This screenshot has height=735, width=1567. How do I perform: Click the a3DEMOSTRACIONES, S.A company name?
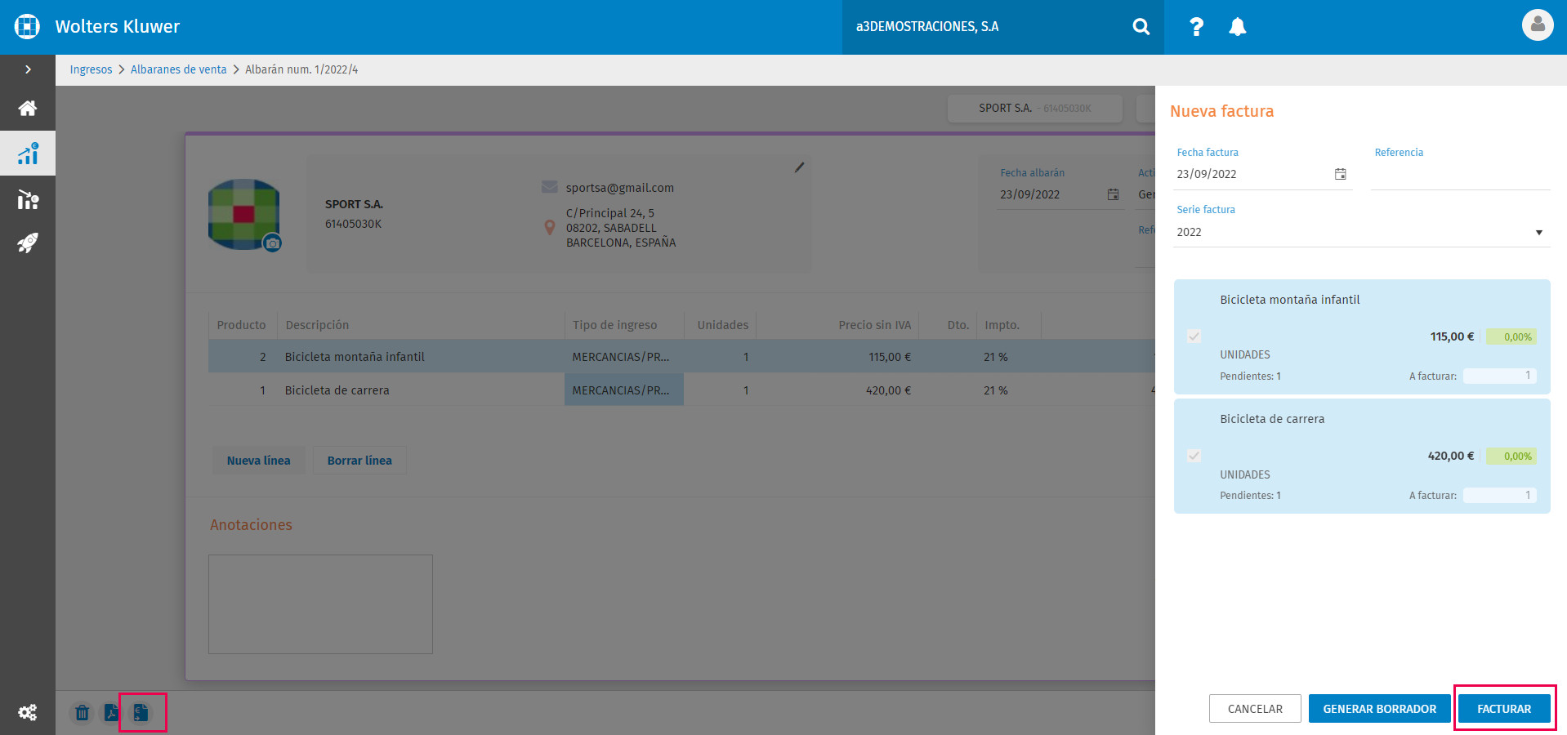927,27
